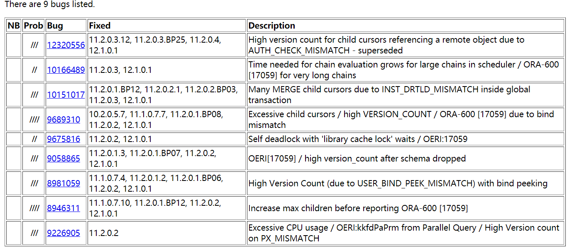Open bug 8946311 link
The image size is (572, 248).
[64, 208]
